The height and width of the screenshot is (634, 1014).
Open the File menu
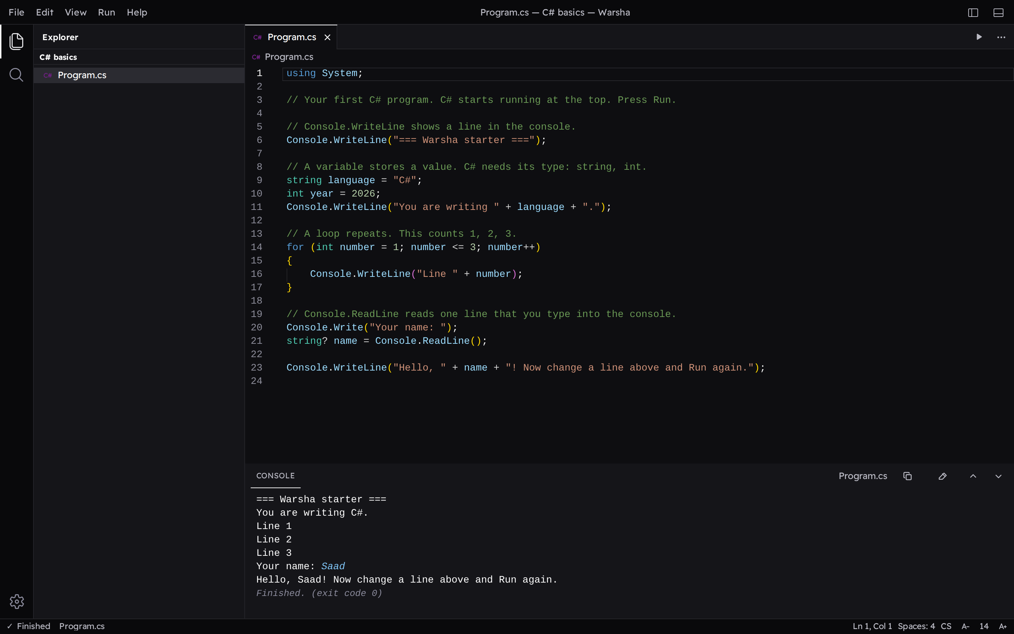tap(16, 13)
